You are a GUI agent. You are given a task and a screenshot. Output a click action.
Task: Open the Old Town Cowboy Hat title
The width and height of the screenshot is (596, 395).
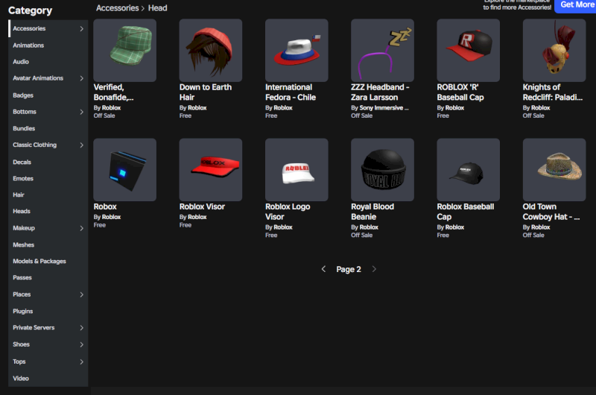pyautogui.click(x=551, y=212)
